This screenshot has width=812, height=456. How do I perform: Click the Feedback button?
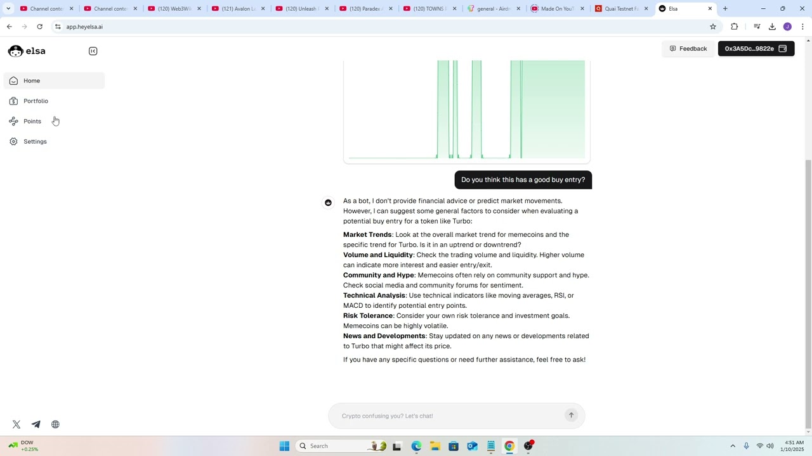pos(688,49)
